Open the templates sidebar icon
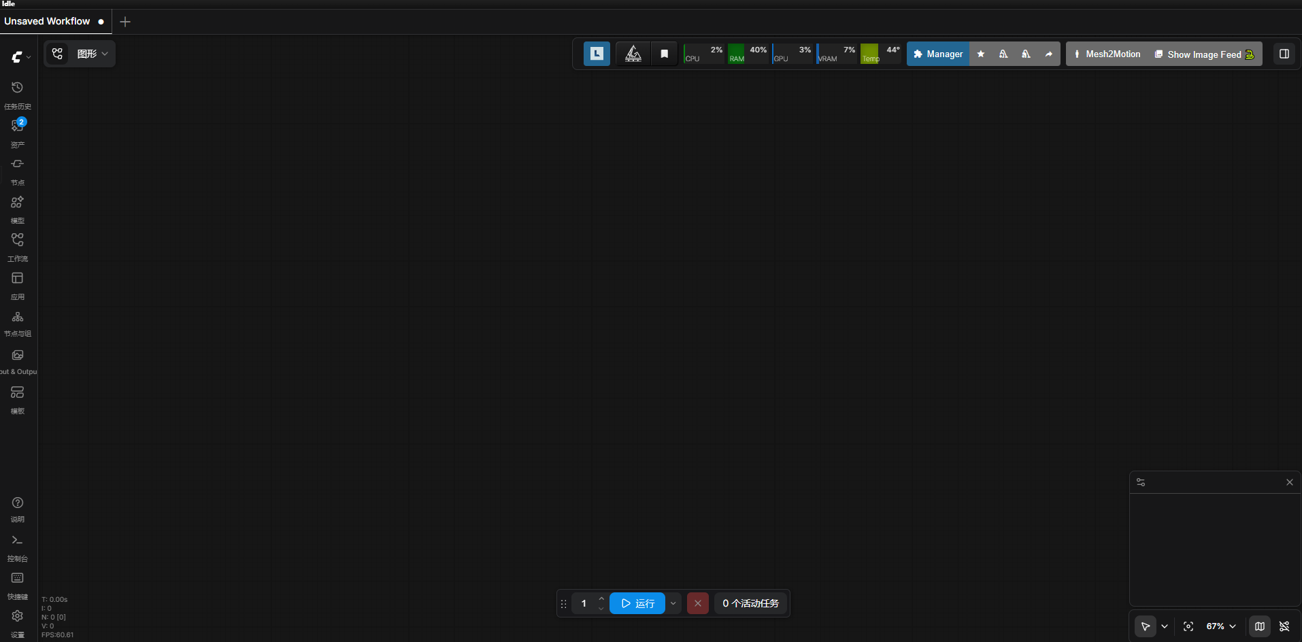The width and height of the screenshot is (1302, 642). click(x=18, y=399)
